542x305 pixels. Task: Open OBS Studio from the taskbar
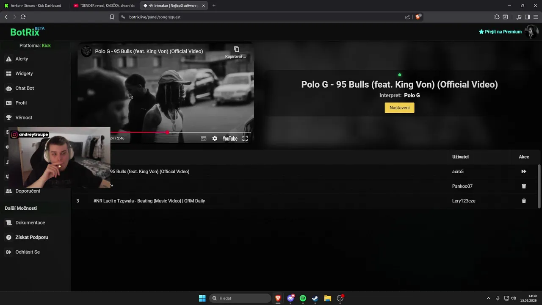pyautogui.click(x=340, y=298)
